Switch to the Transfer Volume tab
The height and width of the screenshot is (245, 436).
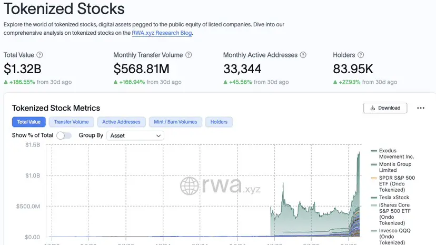point(72,122)
